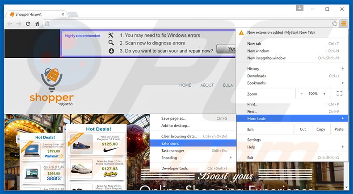Bookmark page with the star icon
This screenshot has height=194, width=353.
point(335,24)
